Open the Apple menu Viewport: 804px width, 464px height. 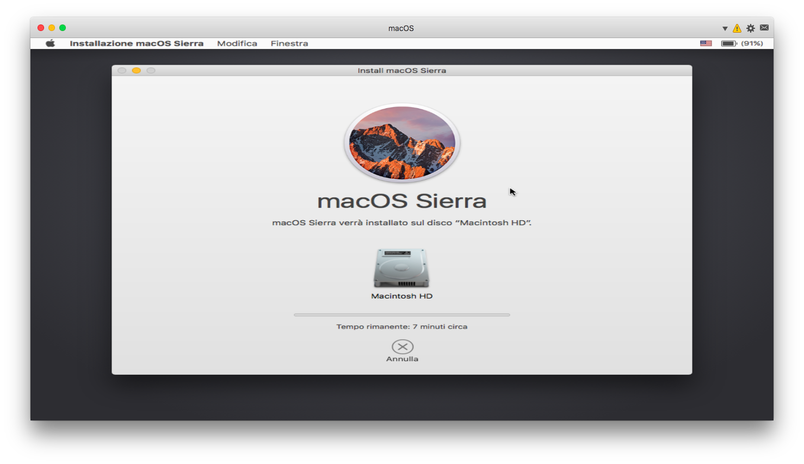[x=50, y=44]
